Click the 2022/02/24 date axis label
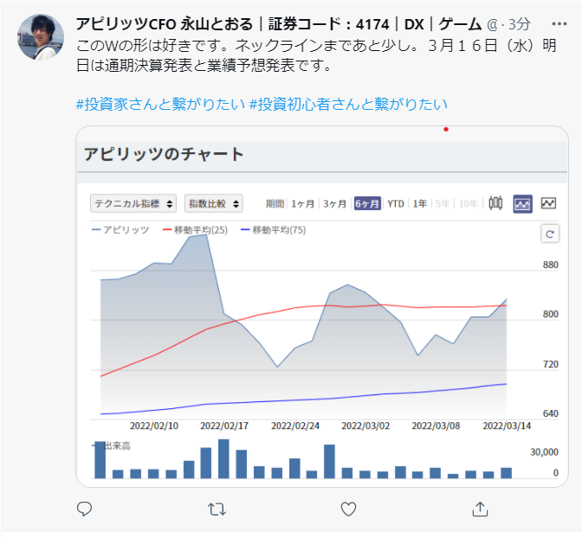 click(x=295, y=426)
